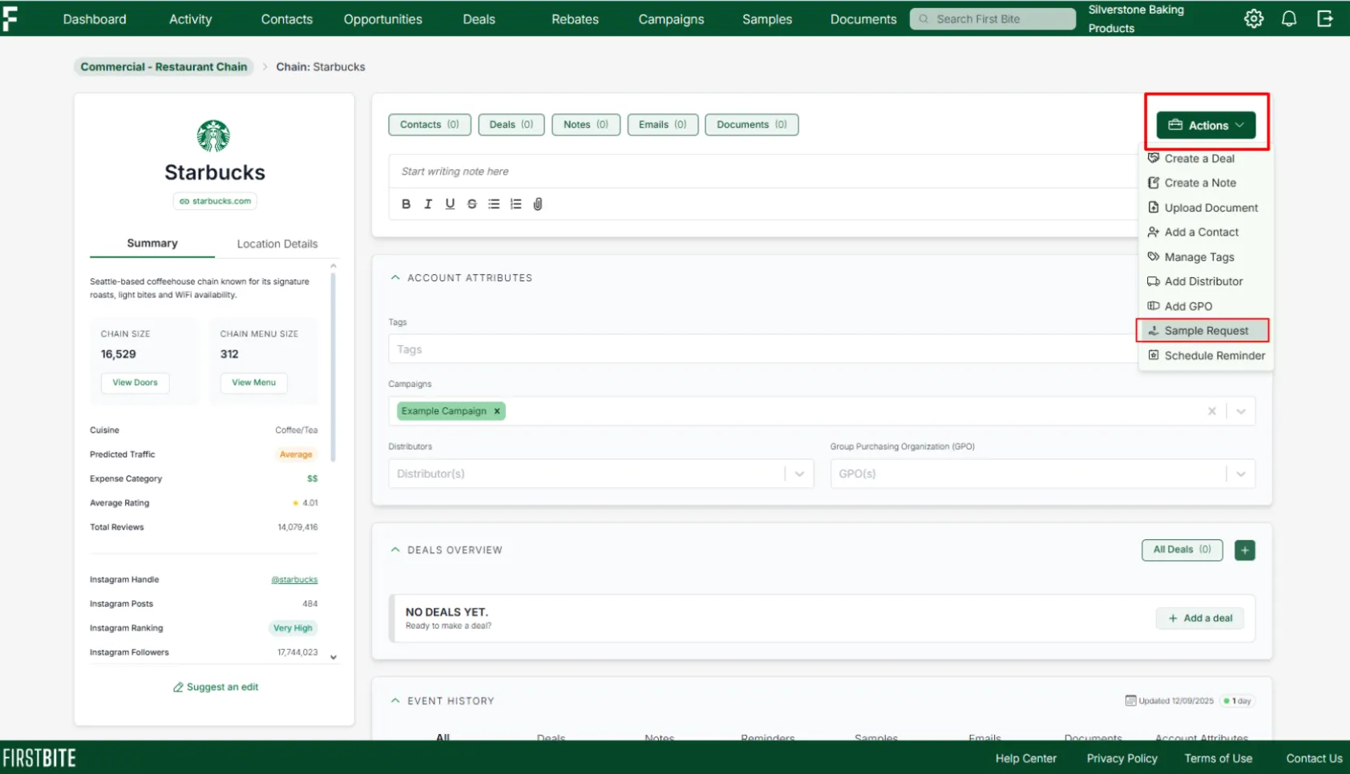Collapse the Event History section
The image size is (1350, 774).
(395, 701)
